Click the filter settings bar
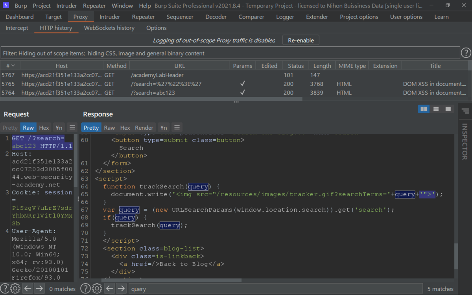The image size is (472, 295). click(x=230, y=53)
